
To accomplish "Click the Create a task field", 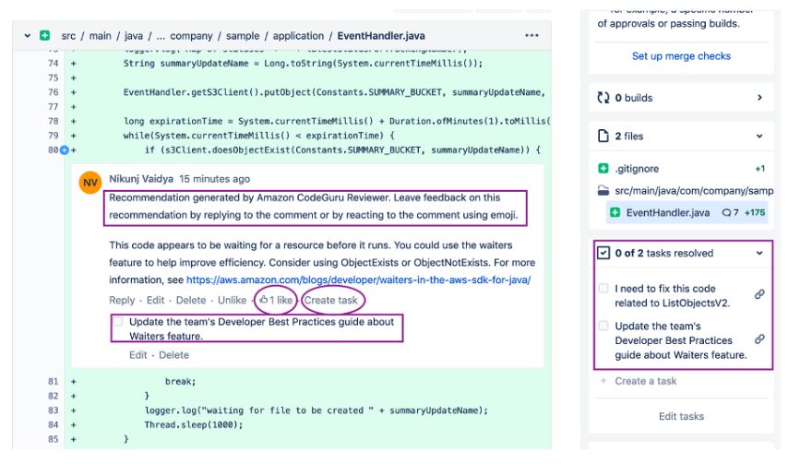I will click(x=645, y=381).
